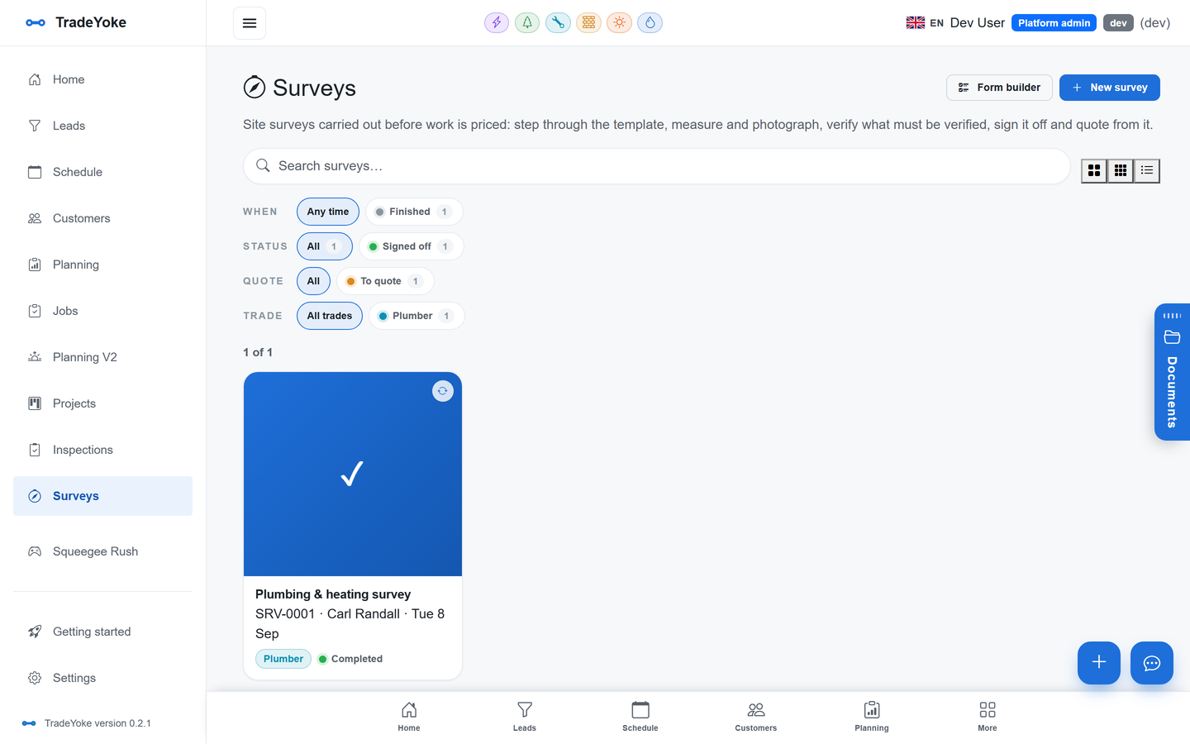The height and width of the screenshot is (744, 1190).
Task: Open the Plumbing & heating survey card thumbnail
Action: point(353,474)
